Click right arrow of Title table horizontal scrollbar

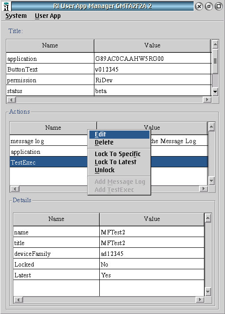point(207,100)
